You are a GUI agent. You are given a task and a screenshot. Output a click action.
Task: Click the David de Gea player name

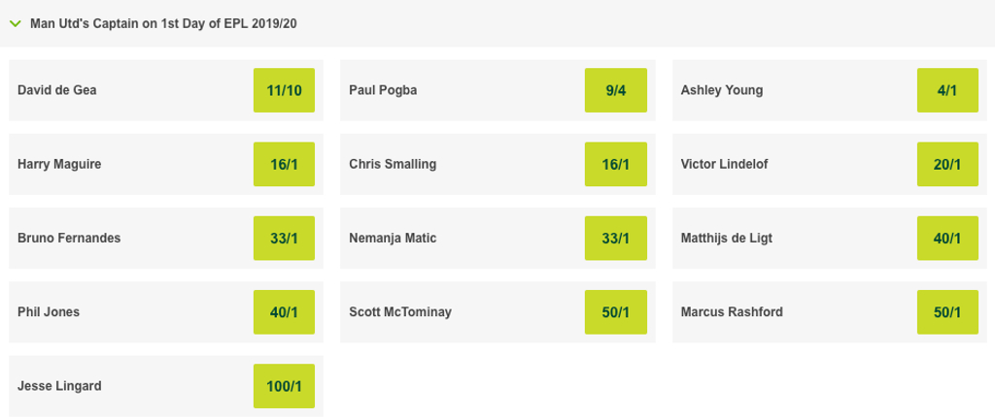click(57, 90)
